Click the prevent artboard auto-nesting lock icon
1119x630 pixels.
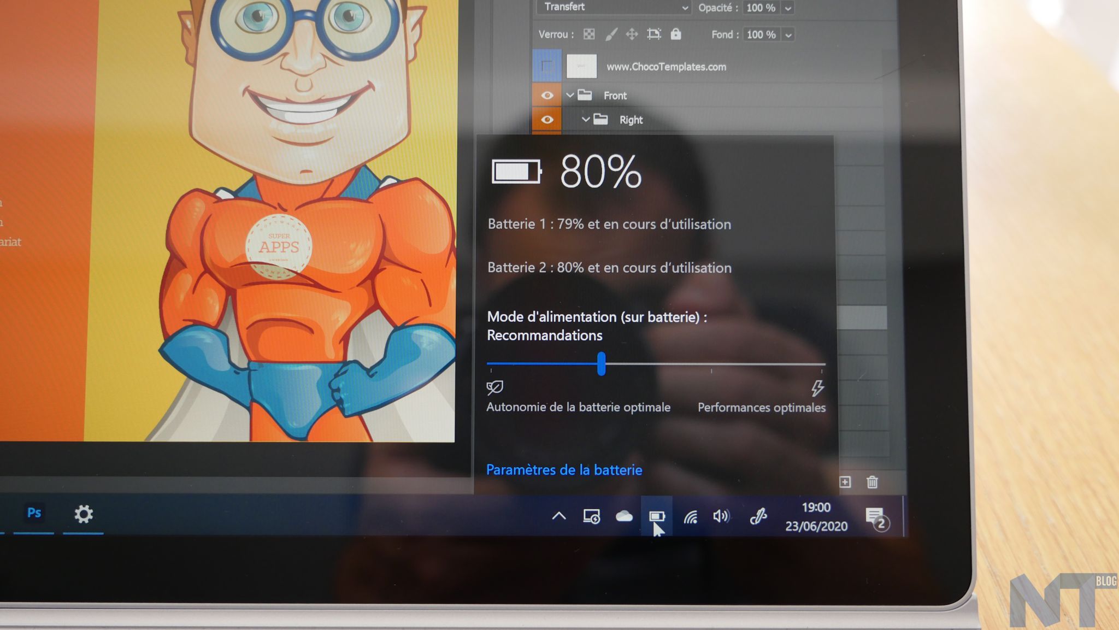coord(653,34)
